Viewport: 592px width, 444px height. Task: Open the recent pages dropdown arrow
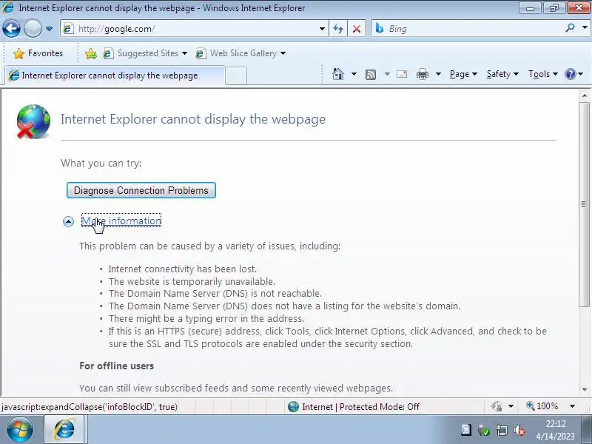pos(49,29)
